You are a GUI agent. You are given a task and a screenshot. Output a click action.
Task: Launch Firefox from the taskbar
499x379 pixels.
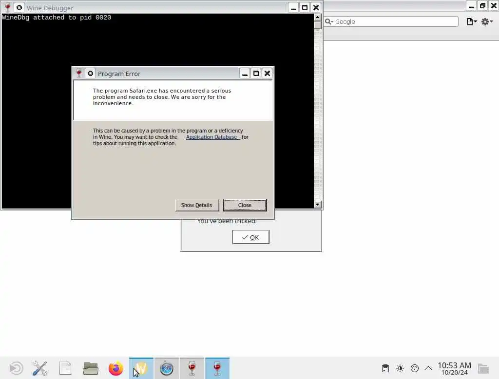tap(116, 368)
